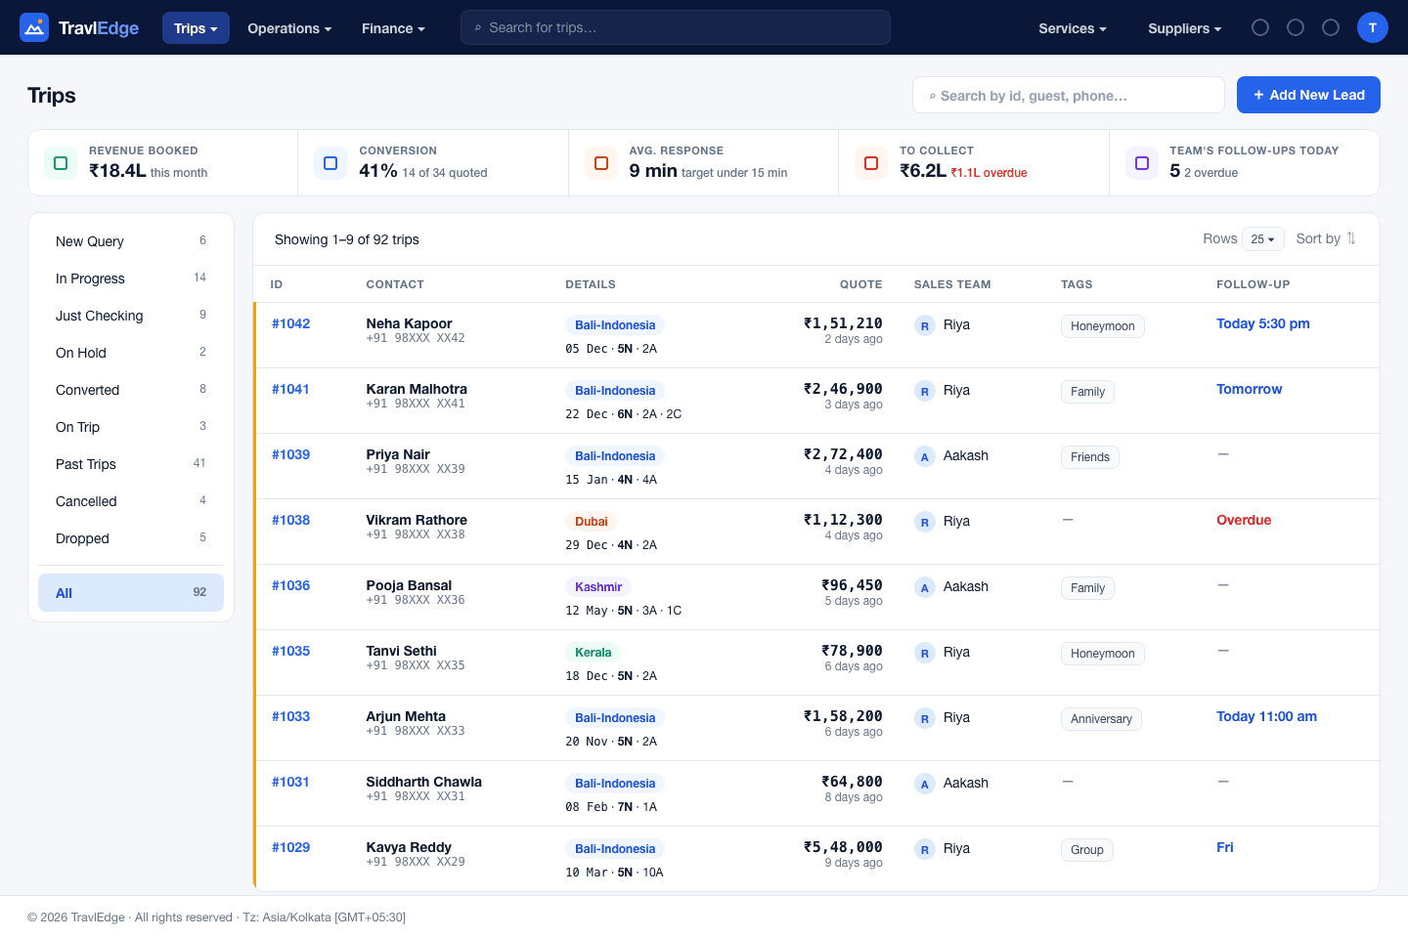The width and height of the screenshot is (1408, 938).
Task: Open the Trips dropdown menu
Action: pyautogui.click(x=196, y=28)
